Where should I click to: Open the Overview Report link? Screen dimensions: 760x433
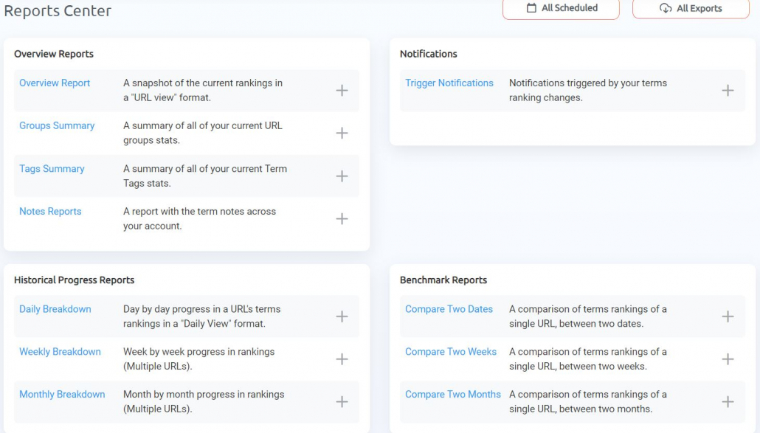[55, 83]
